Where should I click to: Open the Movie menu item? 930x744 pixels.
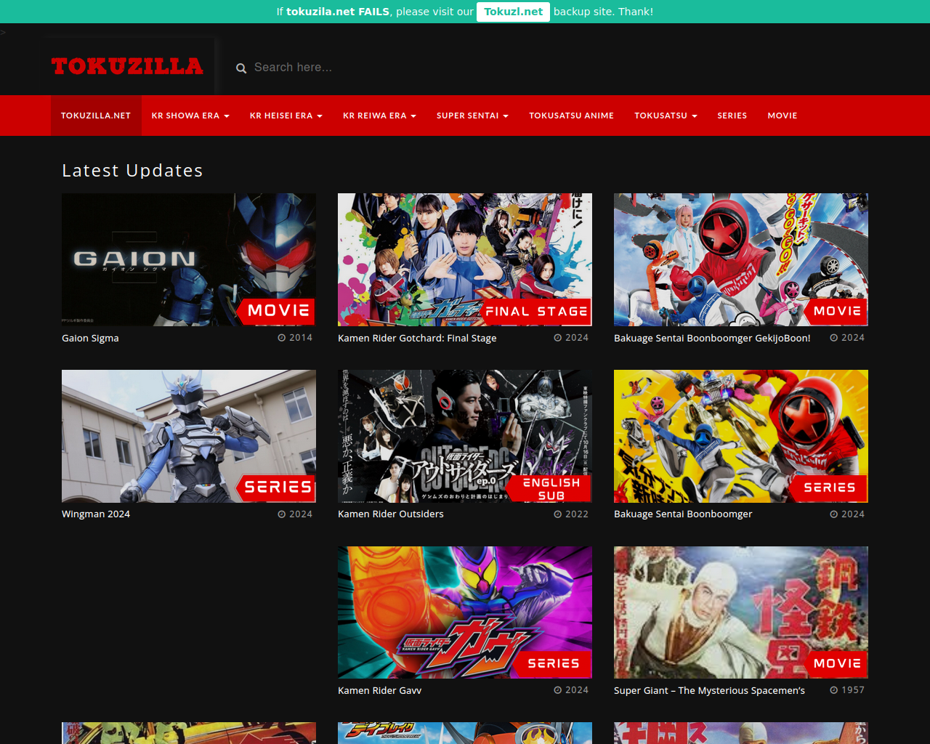[783, 116]
